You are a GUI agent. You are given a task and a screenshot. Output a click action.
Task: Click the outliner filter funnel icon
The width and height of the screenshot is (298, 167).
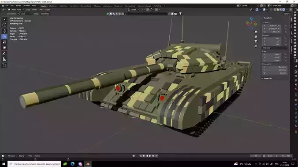pos(180,14)
